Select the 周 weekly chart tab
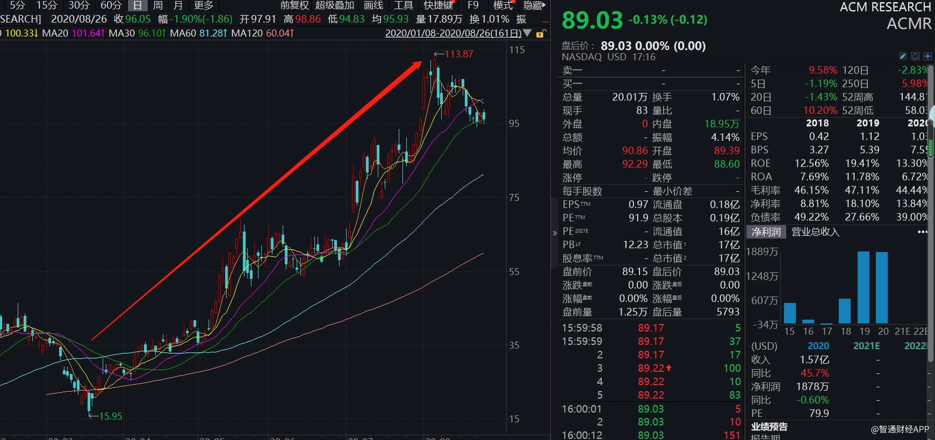 click(x=158, y=5)
